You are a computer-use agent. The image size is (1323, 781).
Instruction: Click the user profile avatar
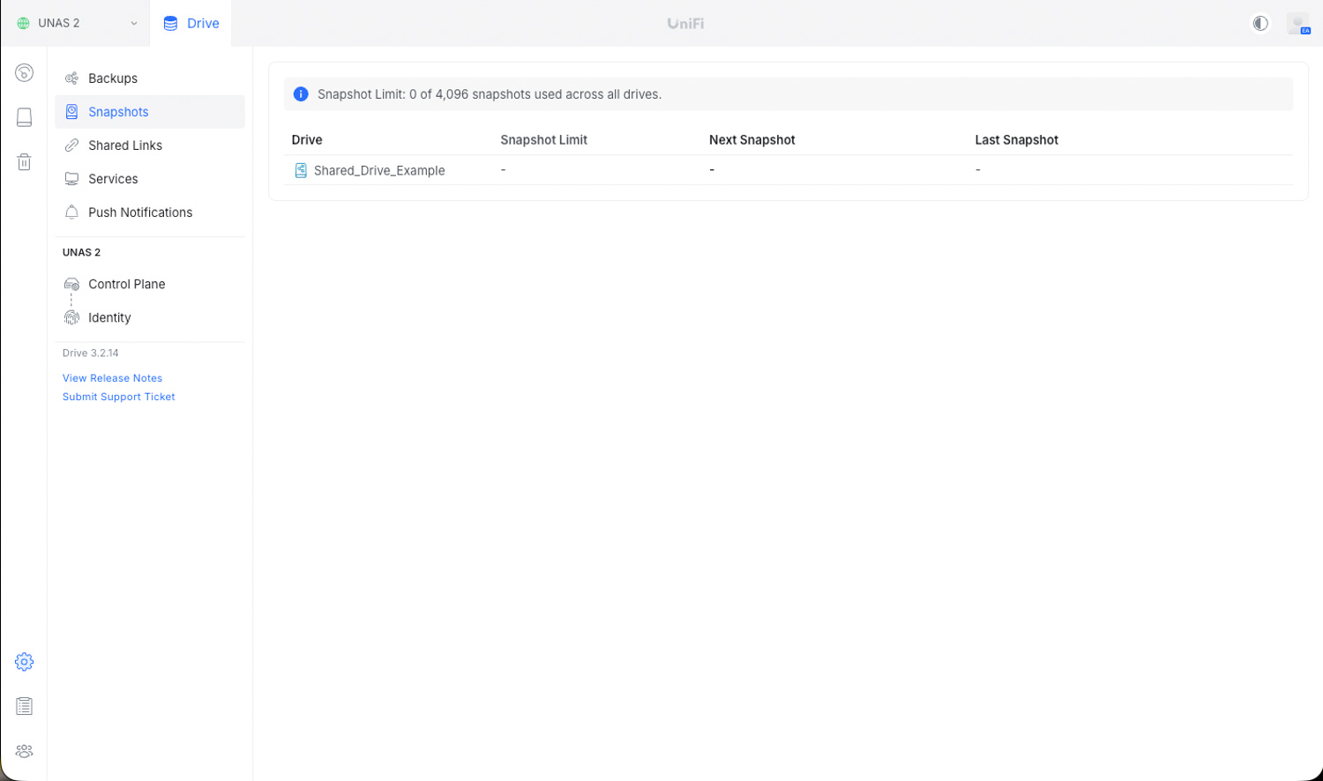(x=1298, y=24)
